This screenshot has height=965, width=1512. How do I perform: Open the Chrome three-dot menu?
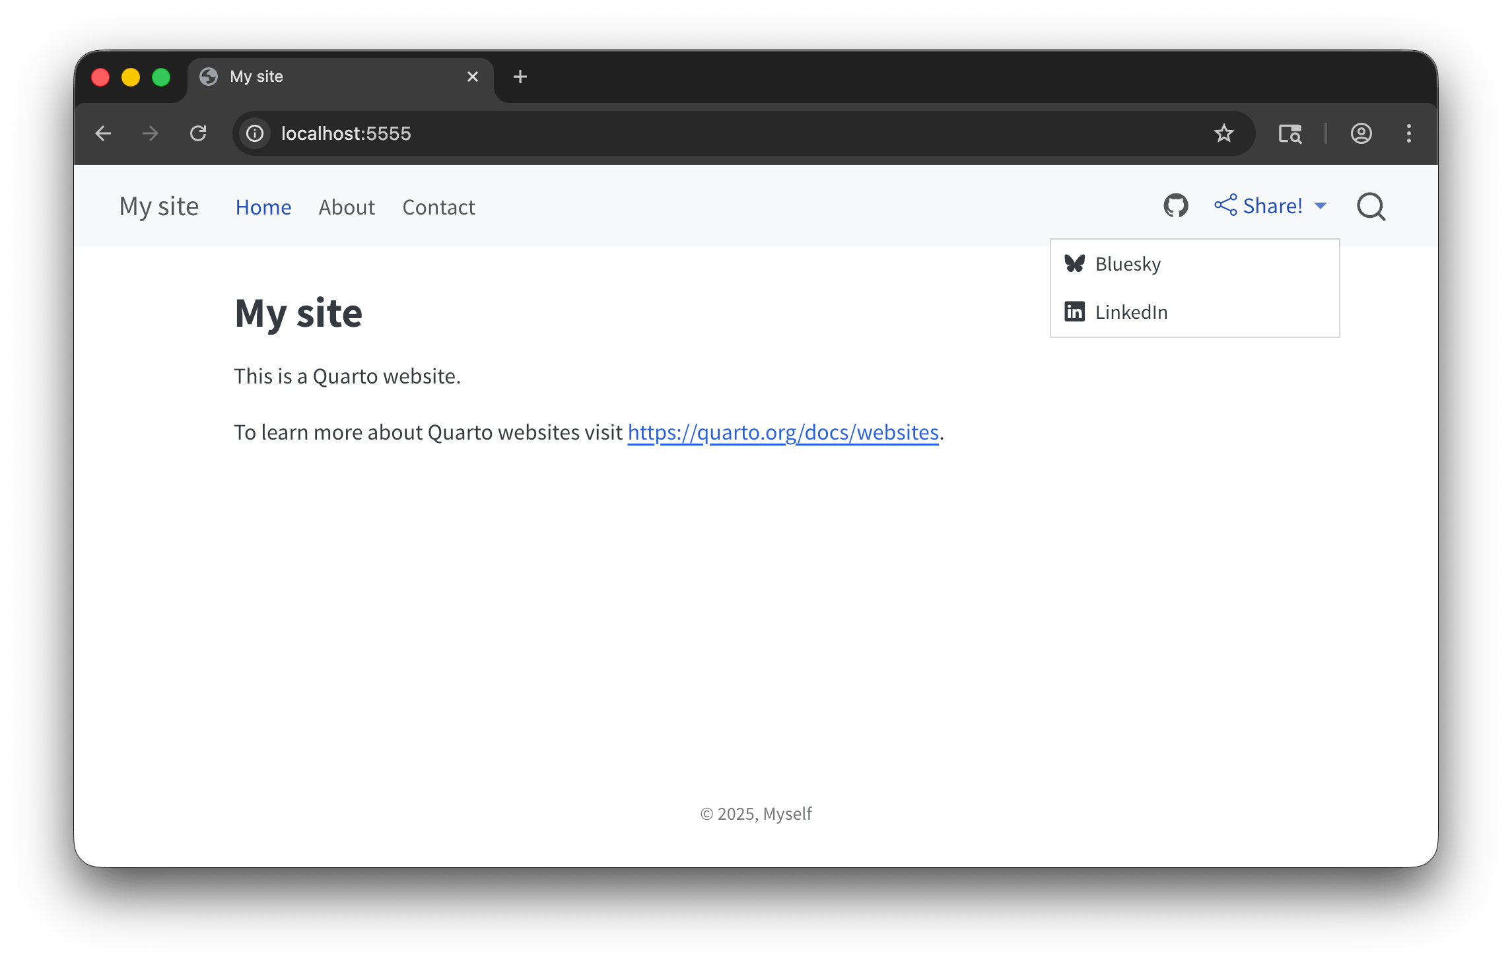click(1408, 133)
